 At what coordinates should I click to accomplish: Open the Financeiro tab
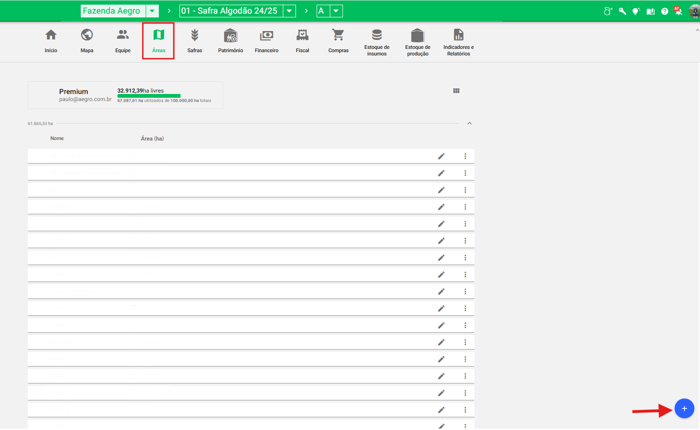(266, 41)
